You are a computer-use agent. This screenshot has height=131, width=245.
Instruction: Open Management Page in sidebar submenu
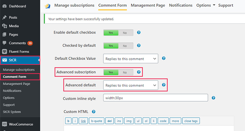tap(16, 84)
